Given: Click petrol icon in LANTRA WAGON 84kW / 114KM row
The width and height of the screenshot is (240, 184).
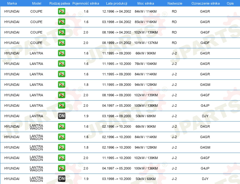Looking at the screenshot, I should 61,137.
